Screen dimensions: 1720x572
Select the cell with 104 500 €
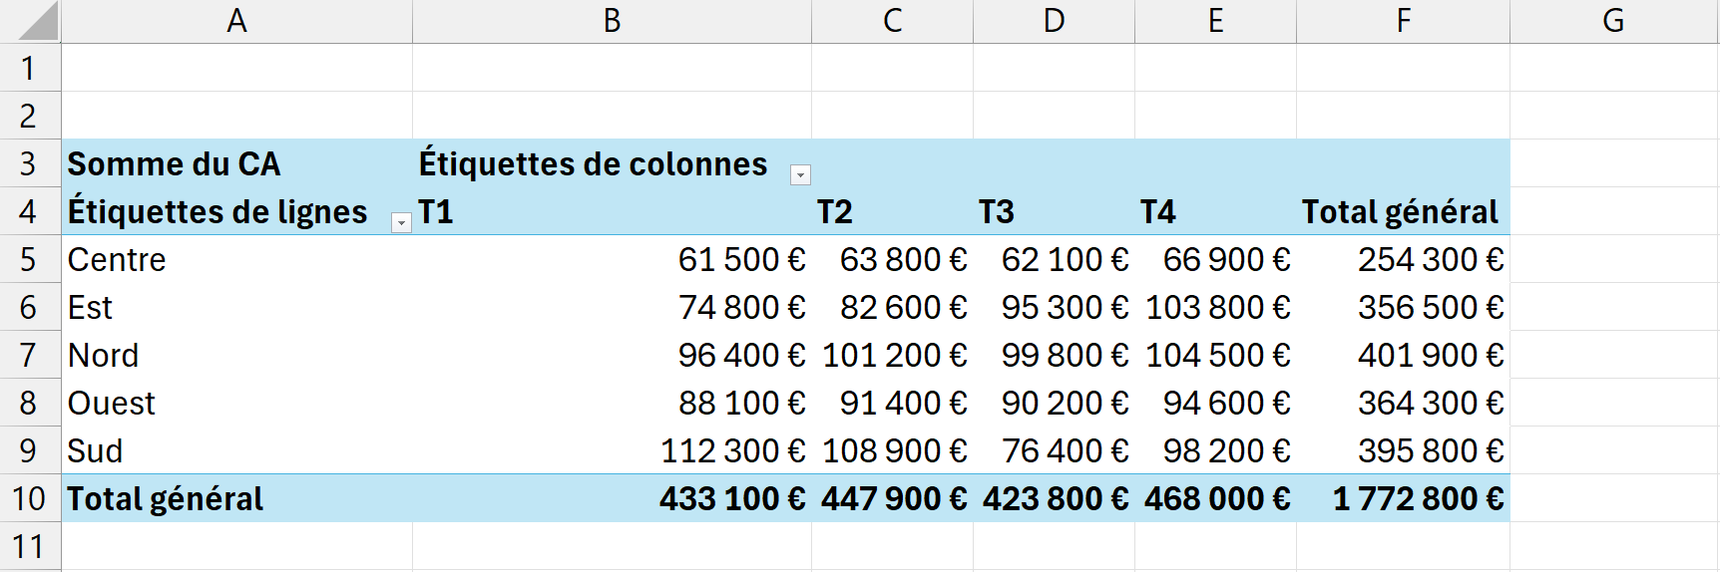coord(1216,355)
